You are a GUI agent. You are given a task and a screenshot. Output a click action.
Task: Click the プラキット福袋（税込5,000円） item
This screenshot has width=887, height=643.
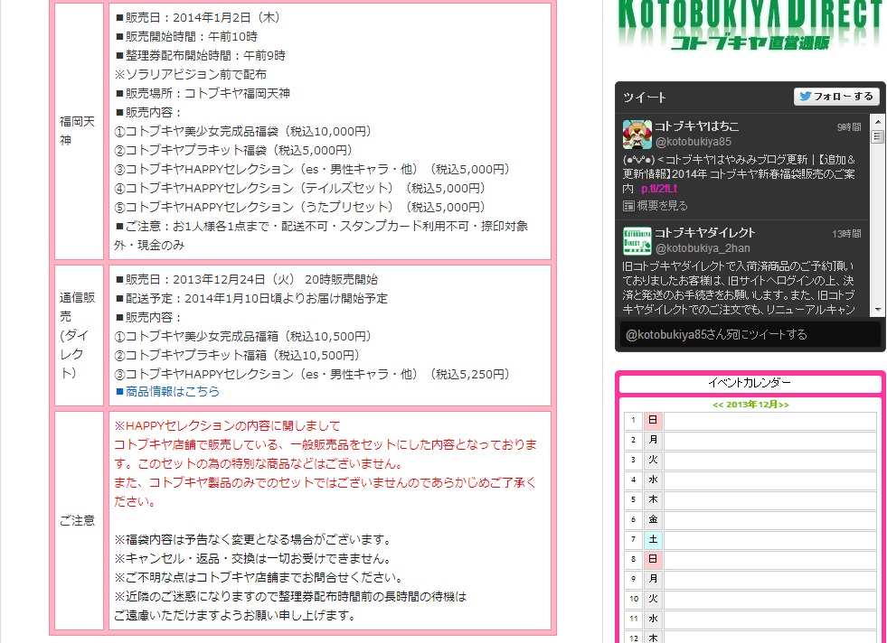coord(233,150)
